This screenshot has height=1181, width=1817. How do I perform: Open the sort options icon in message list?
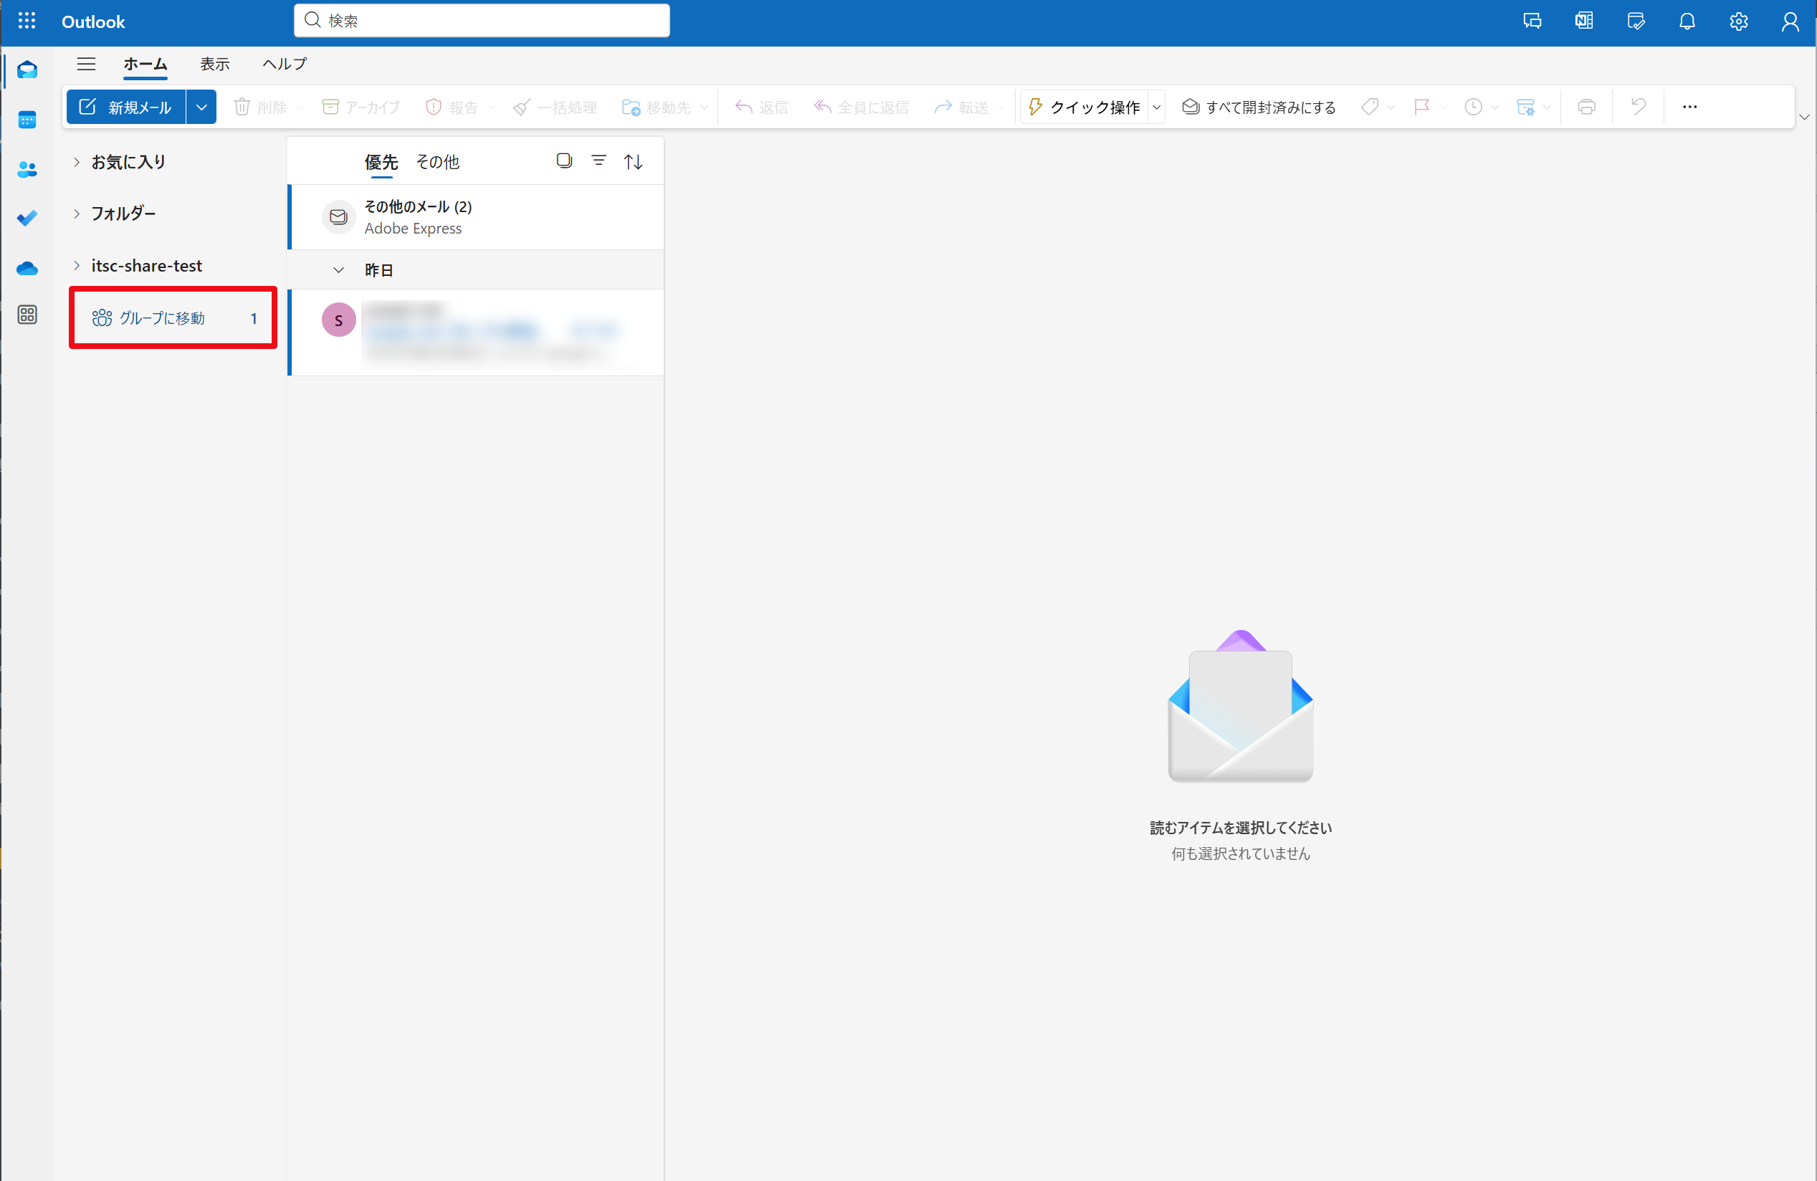634,161
